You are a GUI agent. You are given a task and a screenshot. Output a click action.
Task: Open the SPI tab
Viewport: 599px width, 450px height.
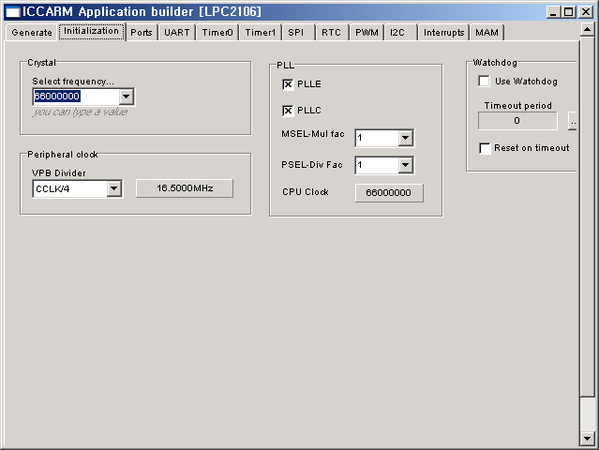pyautogui.click(x=296, y=33)
